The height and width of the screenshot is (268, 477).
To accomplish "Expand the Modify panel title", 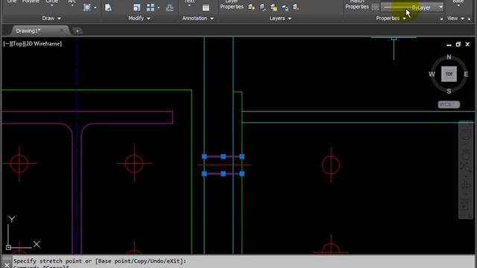I will [x=139, y=19].
